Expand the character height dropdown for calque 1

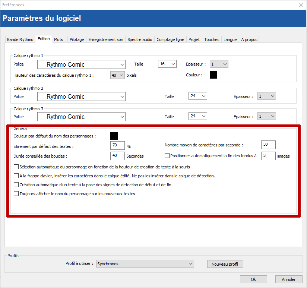(x=117, y=75)
